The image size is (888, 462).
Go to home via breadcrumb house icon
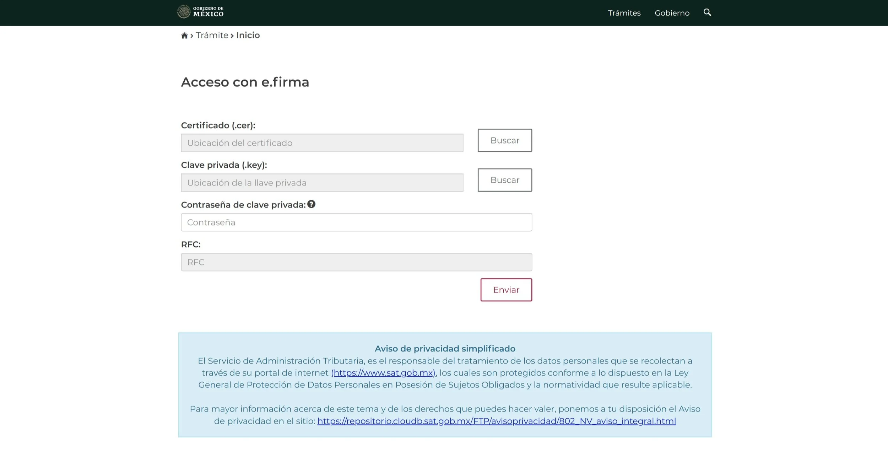(184, 36)
